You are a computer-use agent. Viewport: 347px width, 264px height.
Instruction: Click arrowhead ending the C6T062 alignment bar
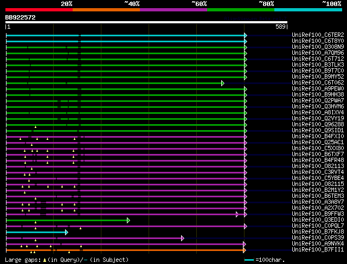(222, 83)
